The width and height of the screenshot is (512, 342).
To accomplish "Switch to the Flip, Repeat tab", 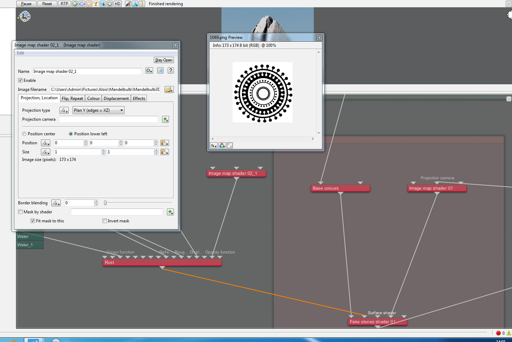I will click(72, 99).
